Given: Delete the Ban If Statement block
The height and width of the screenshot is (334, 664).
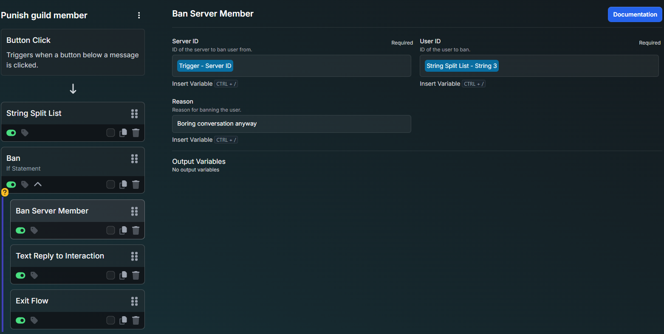Looking at the screenshot, I should point(136,185).
